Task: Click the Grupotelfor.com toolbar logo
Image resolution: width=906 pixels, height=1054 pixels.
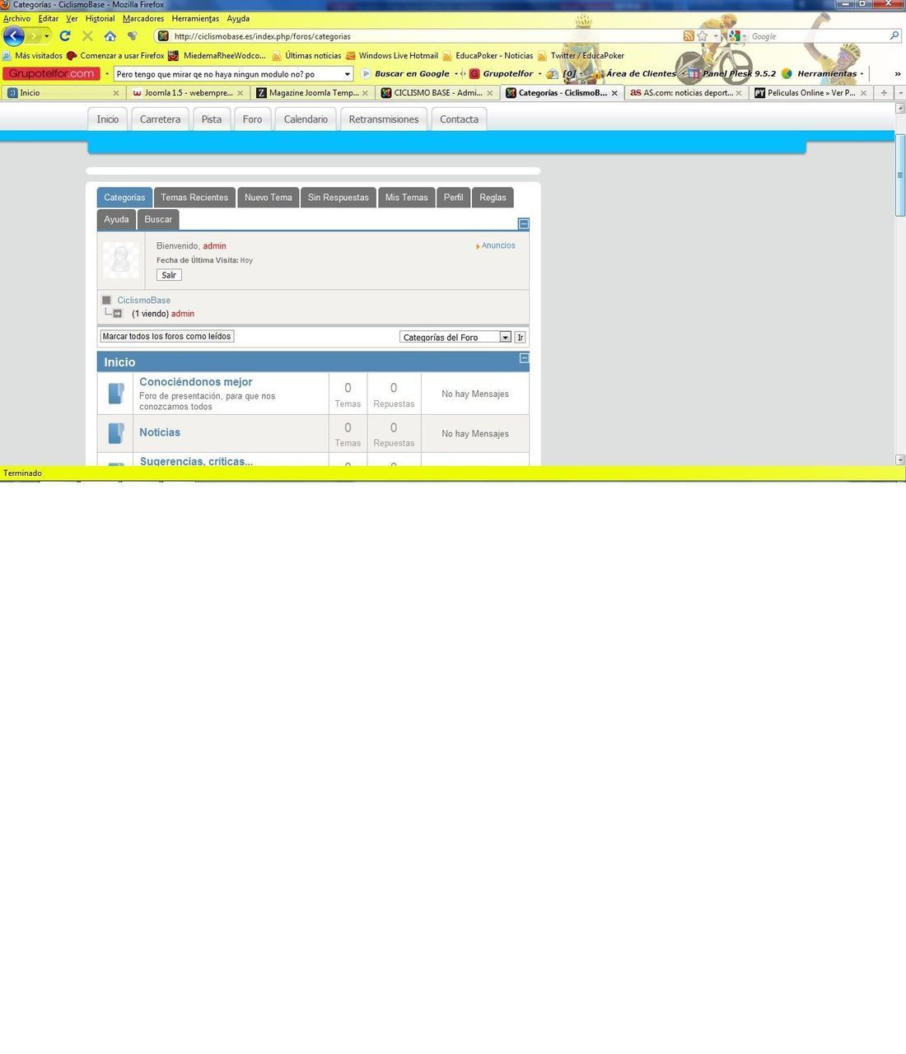Action: click(52, 73)
